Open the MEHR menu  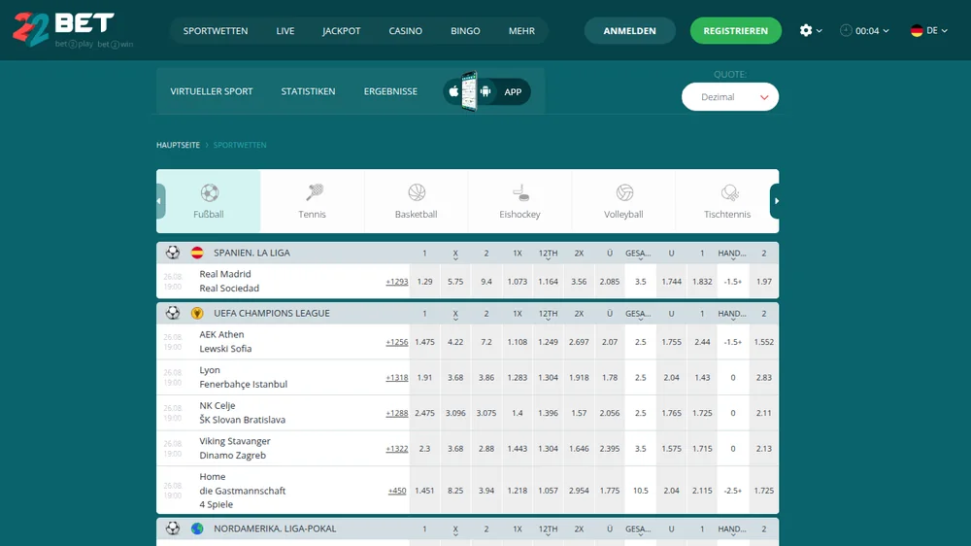click(x=521, y=31)
